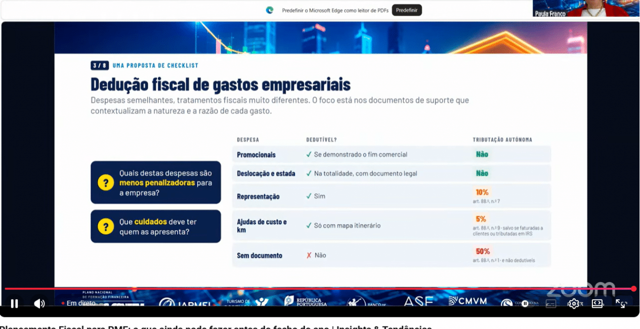Image resolution: width=640 pixels, height=329 pixels.
Task: Click the yellow question mark beside 'menos penalizadoras'
Action: (105, 183)
